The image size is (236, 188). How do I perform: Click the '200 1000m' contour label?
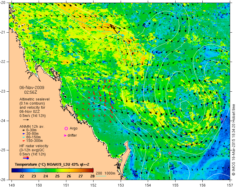[106, 173]
